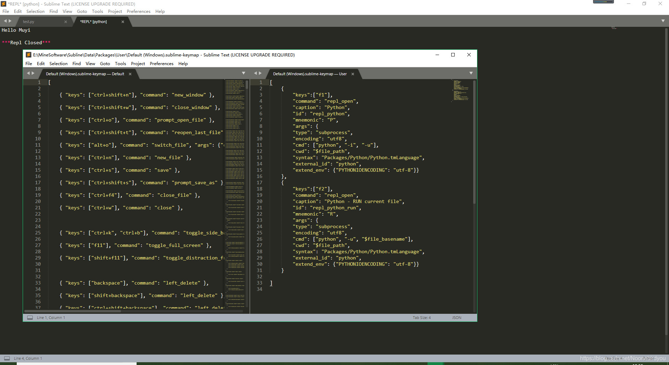
Task: Open Preferences menu in REPL window
Action: [x=139, y=11]
